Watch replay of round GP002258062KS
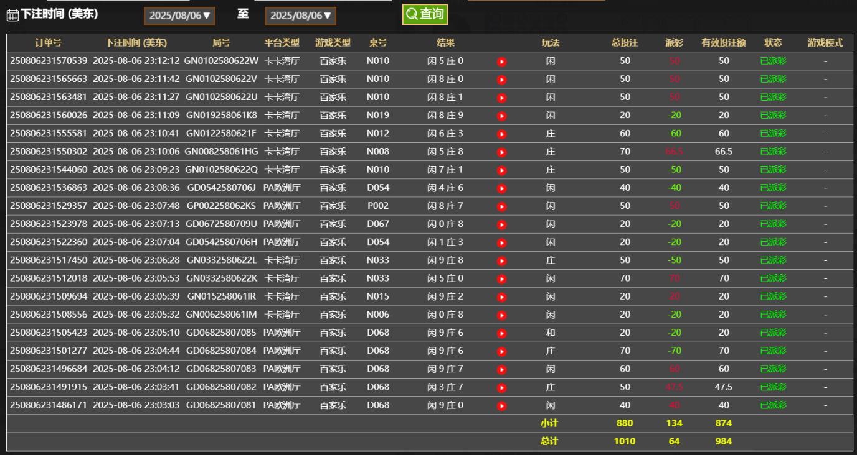This screenshot has height=455, width=857. tap(501, 206)
